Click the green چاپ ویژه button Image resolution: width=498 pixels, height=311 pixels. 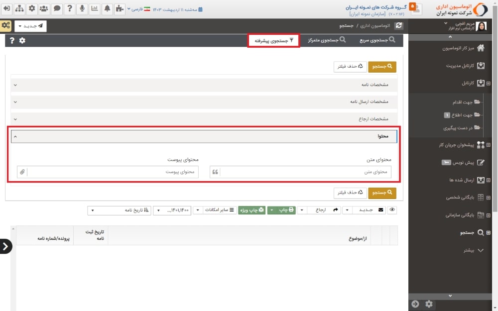tap(251, 210)
